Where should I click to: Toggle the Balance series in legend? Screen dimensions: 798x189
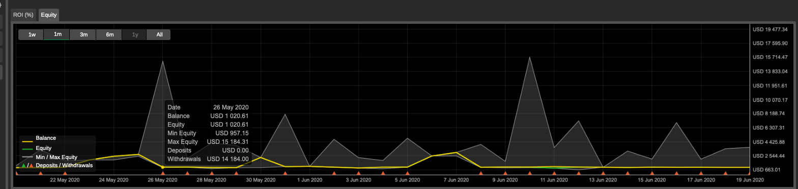46,138
